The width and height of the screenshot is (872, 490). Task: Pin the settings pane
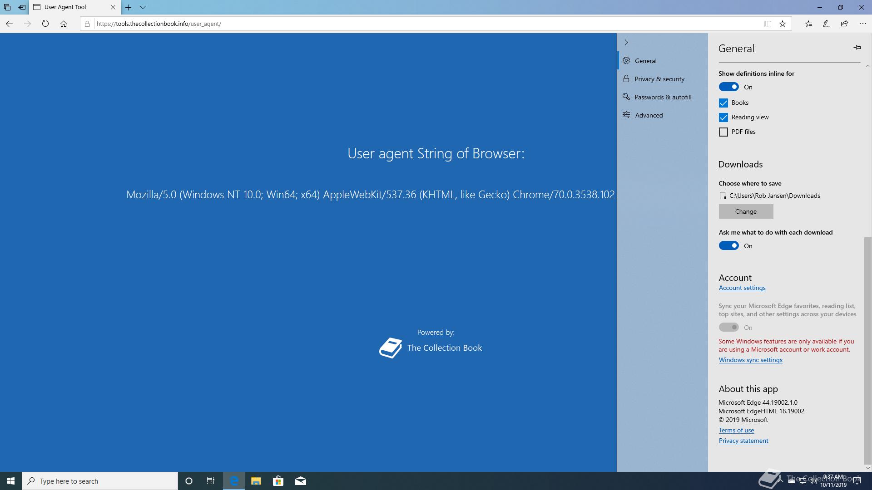click(x=857, y=48)
